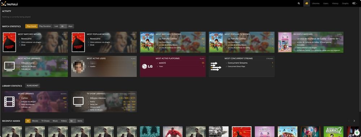Switch to Play Duration statistics
This screenshot has height=137, width=361.
[x=45, y=26]
